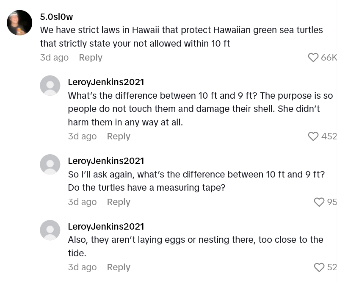Reply to 5.0sl0w's comment
Image resolution: width=337 pixels, height=283 pixels.
(x=91, y=58)
